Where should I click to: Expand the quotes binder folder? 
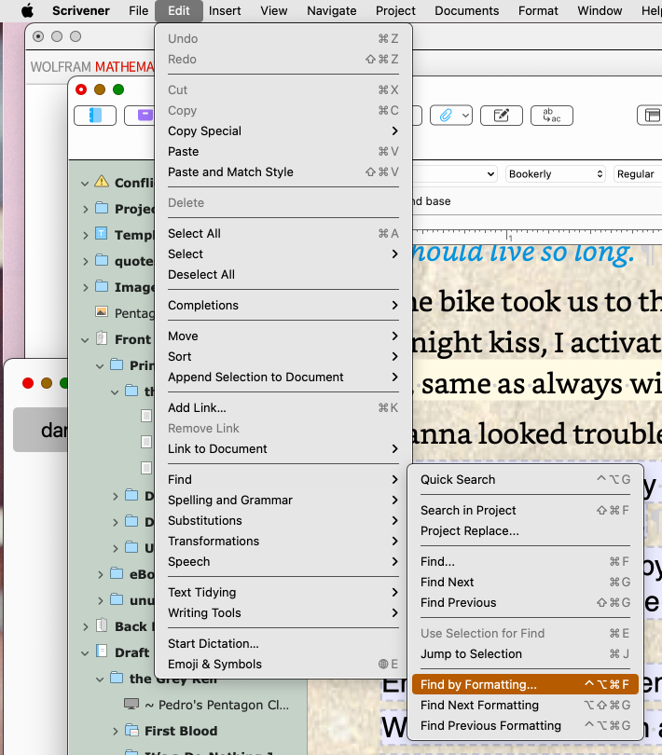(x=85, y=262)
